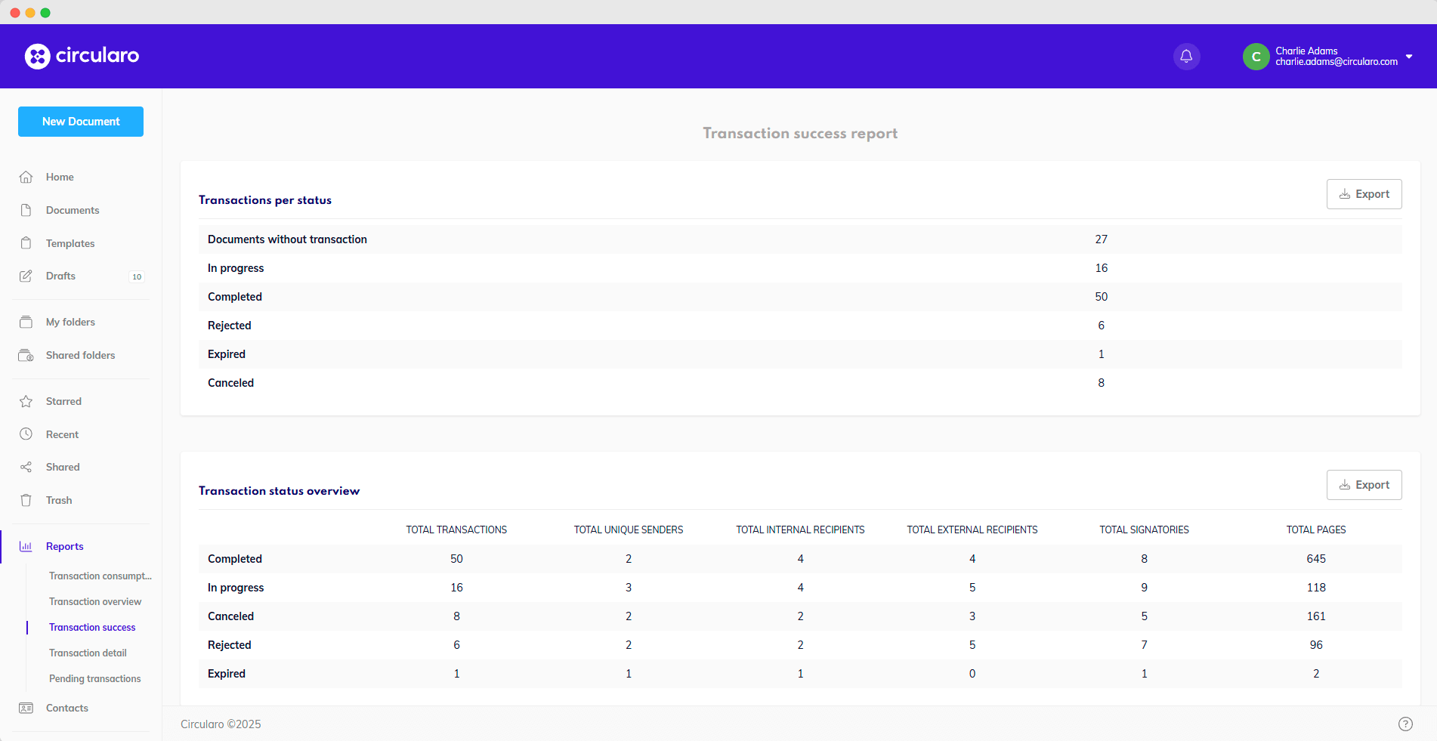Export the Transactions per status table
Screen dimensions: 1437x741
tap(1364, 194)
